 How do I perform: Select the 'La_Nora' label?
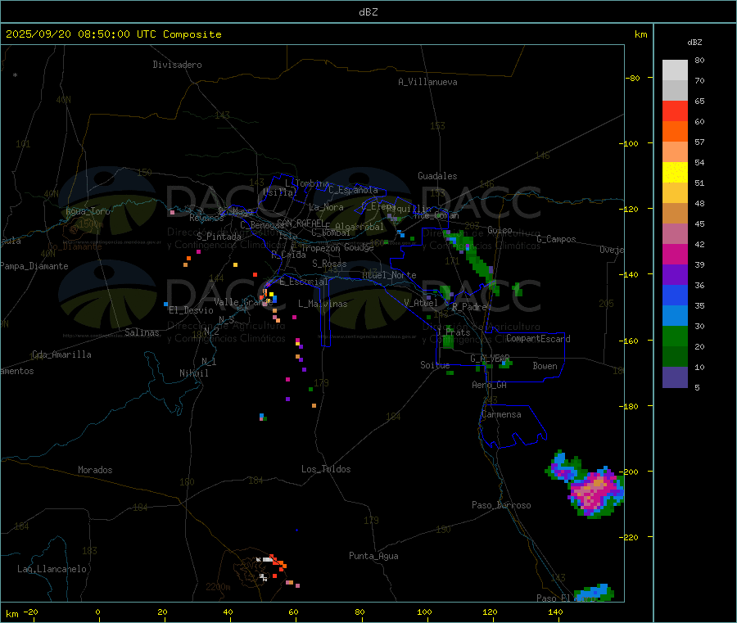click(x=326, y=207)
